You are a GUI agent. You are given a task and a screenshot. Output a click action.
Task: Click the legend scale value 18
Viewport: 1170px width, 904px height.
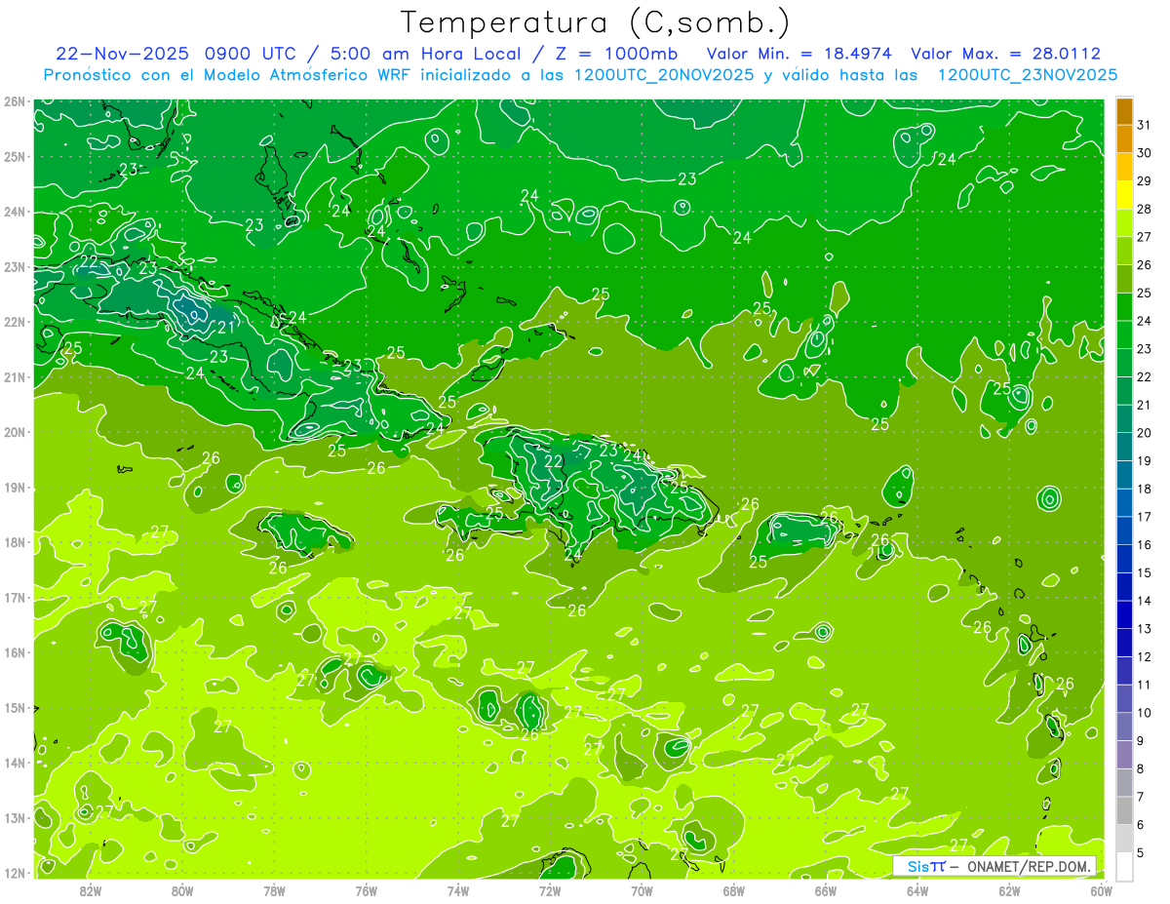point(1144,489)
